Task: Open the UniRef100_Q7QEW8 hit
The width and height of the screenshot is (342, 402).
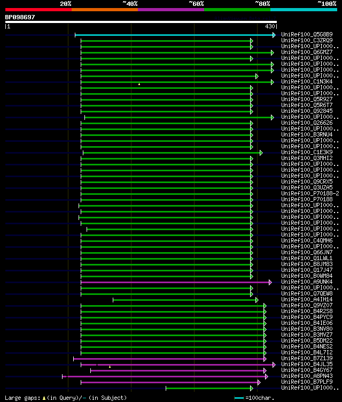Action: click(x=307, y=293)
